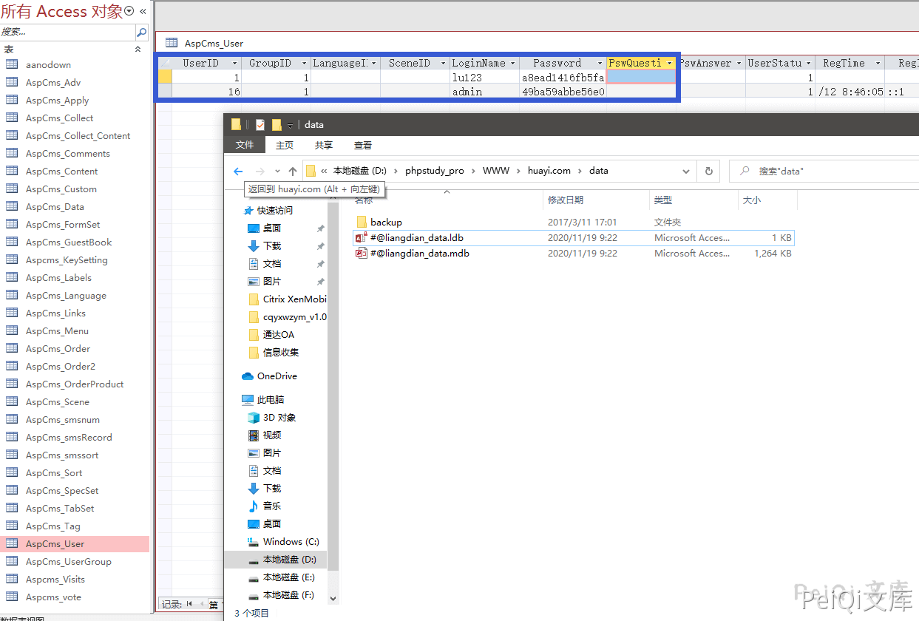This screenshot has width=919, height=621.
Task: Click the 修改日期 column header
Action: click(565, 200)
